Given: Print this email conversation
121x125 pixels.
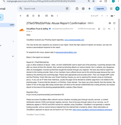Looking at the screenshot, I should pyautogui.click(x=110, y=23).
